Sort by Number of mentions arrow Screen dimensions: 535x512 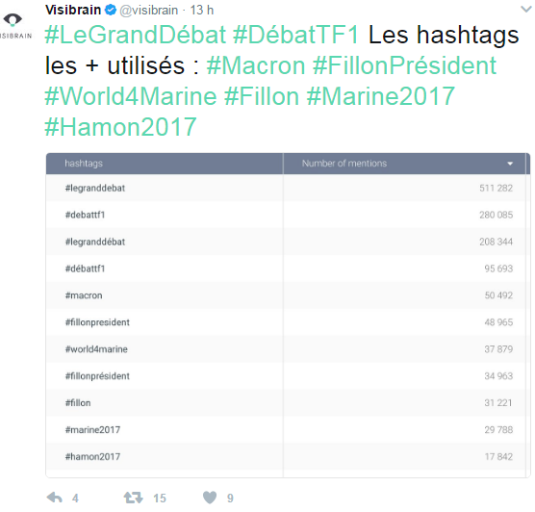click(x=510, y=164)
